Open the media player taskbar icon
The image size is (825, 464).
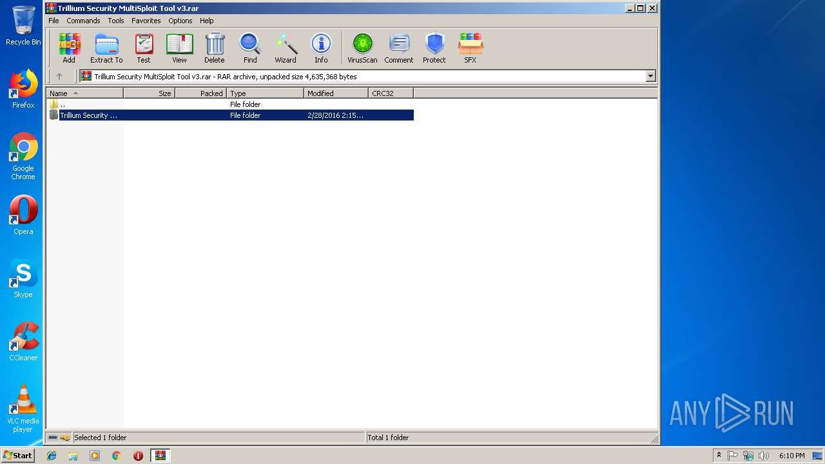pos(95,456)
